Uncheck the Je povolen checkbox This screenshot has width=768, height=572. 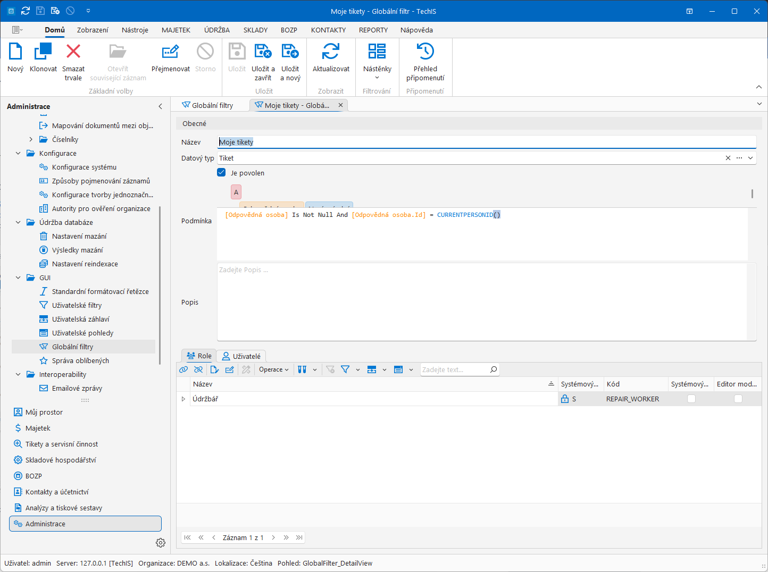coord(222,172)
